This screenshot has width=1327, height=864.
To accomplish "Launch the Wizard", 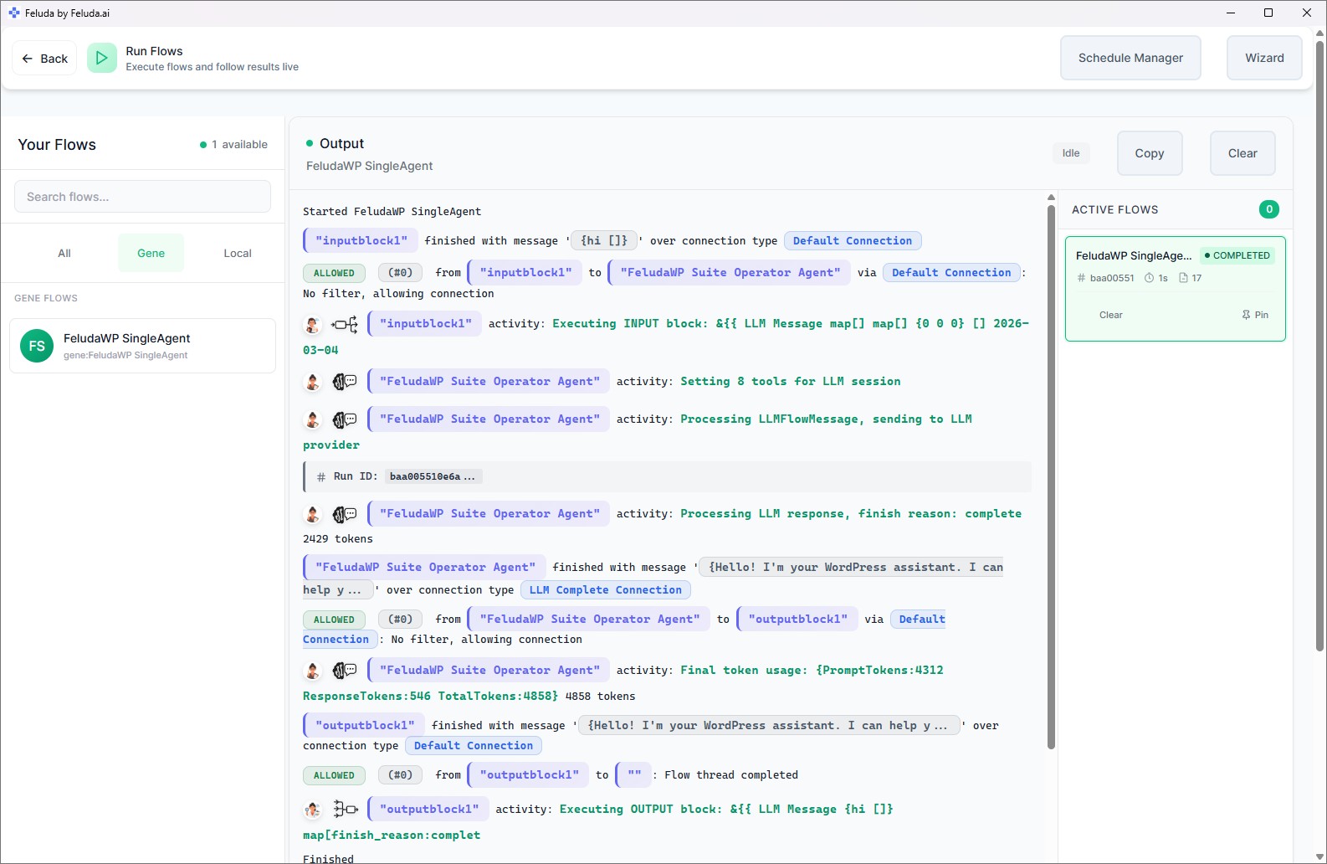I will click(1264, 58).
